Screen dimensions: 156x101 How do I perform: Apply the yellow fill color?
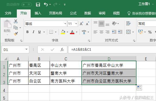coord(63,32)
